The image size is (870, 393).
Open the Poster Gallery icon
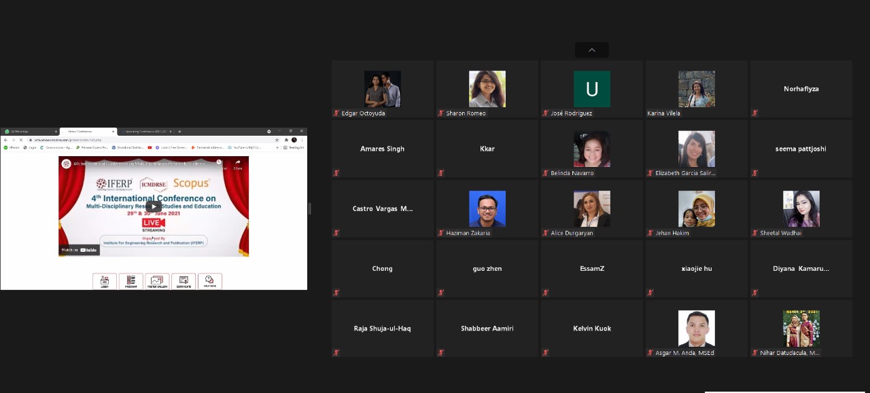click(x=157, y=281)
